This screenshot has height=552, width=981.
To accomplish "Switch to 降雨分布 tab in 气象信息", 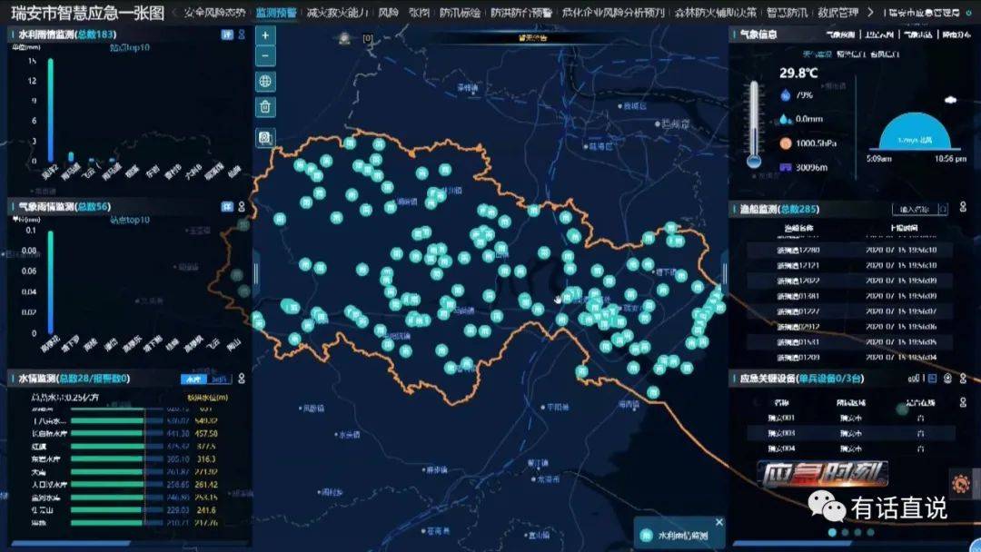I will [956, 34].
